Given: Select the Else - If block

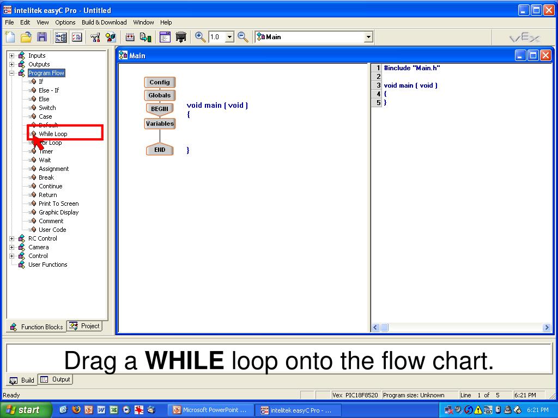Looking at the screenshot, I should pyautogui.click(x=48, y=90).
